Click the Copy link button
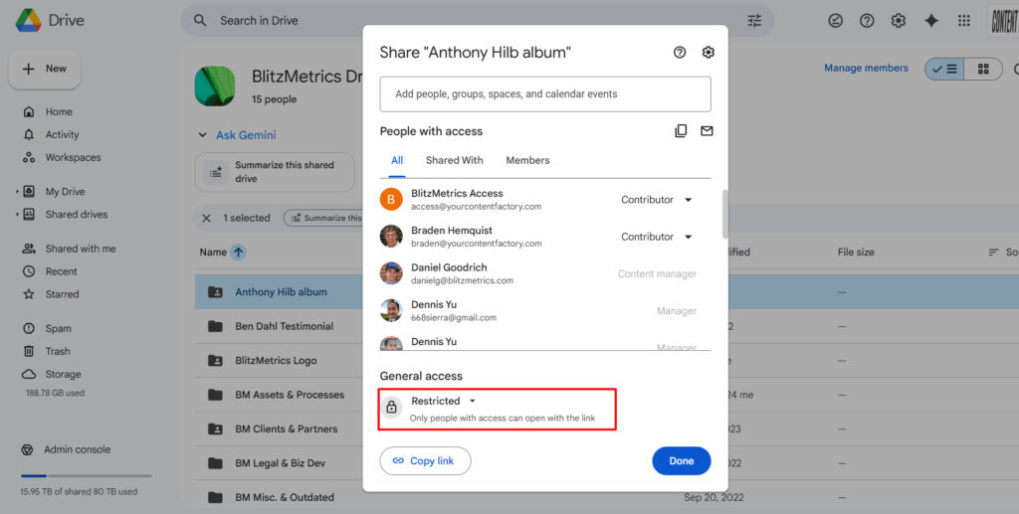The width and height of the screenshot is (1019, 514). (x=425, y=461)
